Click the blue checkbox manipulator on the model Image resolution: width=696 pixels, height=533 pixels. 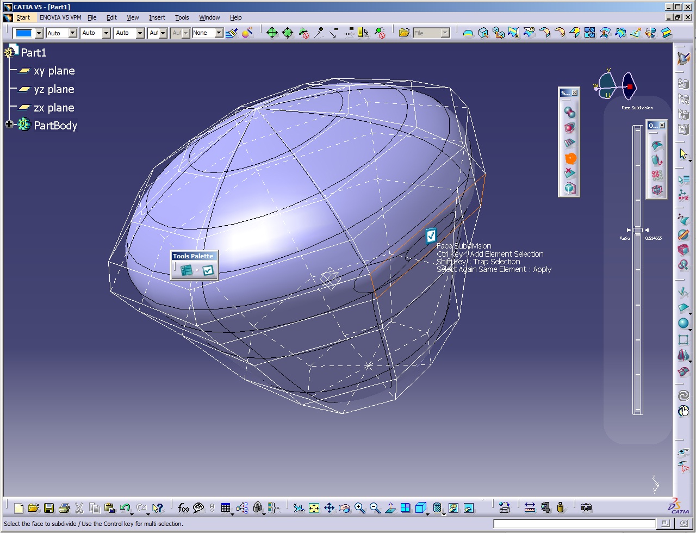click(431, 235)
